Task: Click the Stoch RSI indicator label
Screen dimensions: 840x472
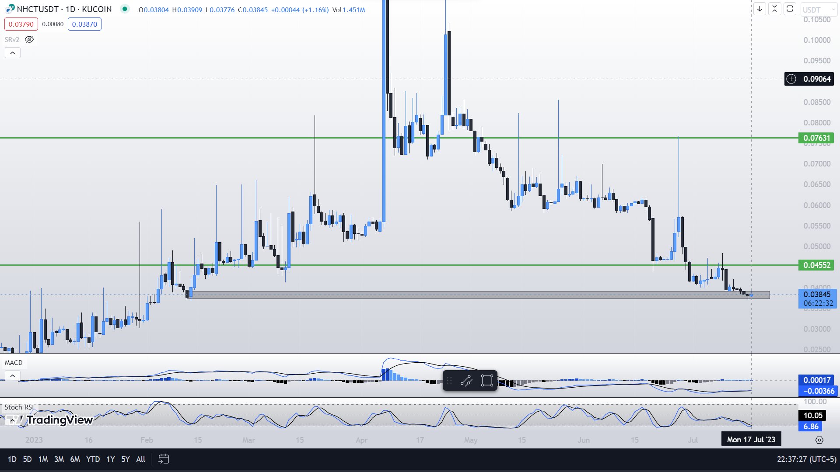Action: point(19,407)
